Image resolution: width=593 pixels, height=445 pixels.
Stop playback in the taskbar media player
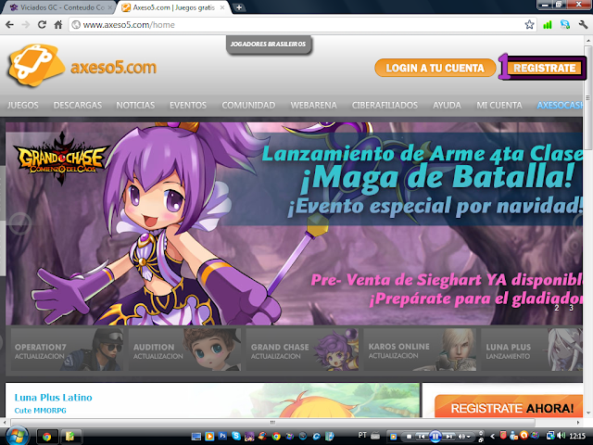click(x=409, y=437)
